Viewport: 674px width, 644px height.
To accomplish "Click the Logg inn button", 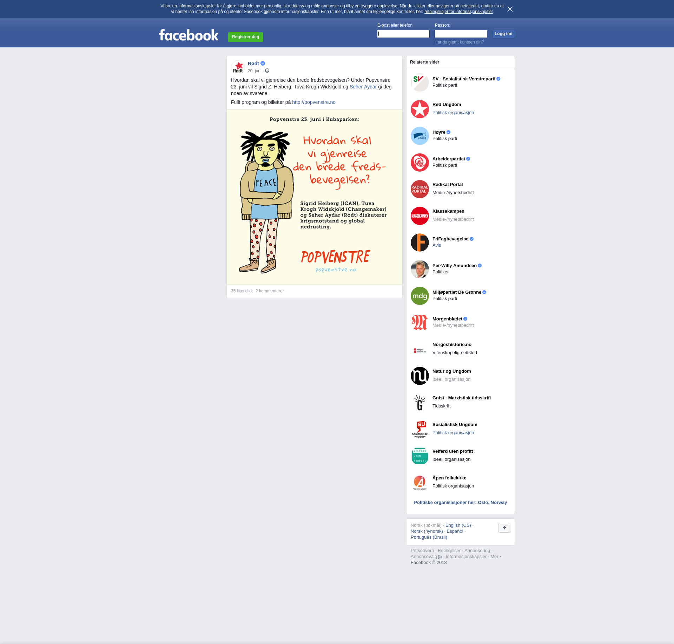I will pos(503,34).
